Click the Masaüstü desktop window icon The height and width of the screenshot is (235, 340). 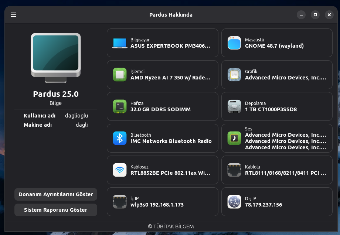[x=234, y=43]
